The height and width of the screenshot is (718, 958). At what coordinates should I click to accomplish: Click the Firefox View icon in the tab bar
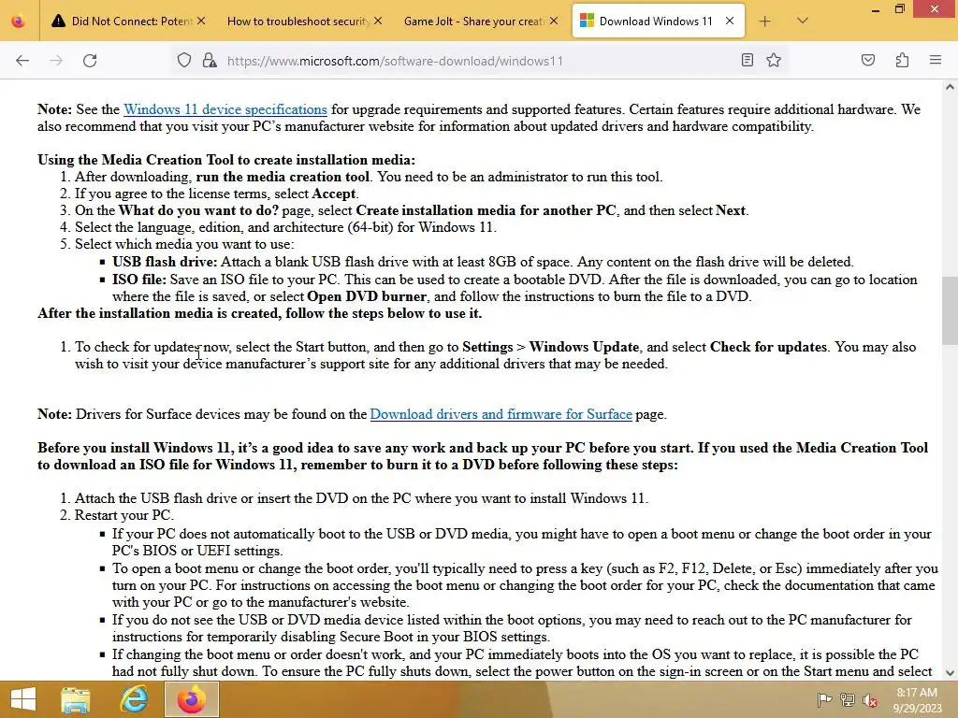[19, 22]
